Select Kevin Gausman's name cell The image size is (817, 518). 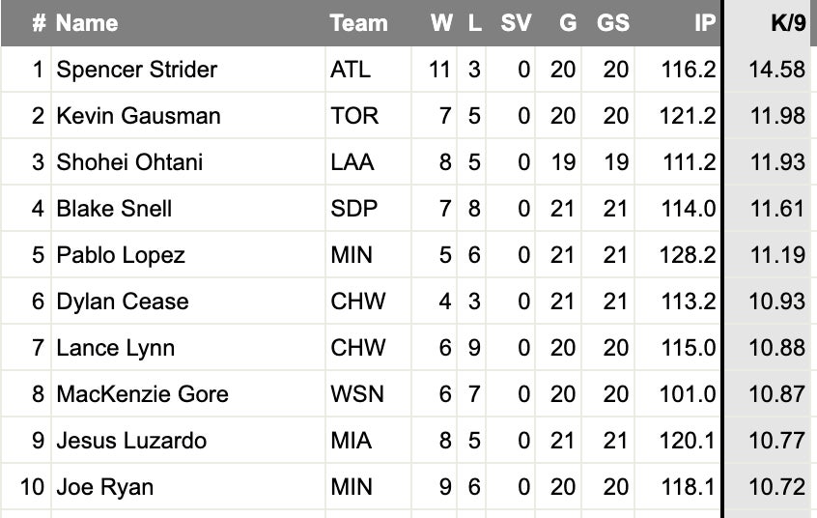point(138,116)
